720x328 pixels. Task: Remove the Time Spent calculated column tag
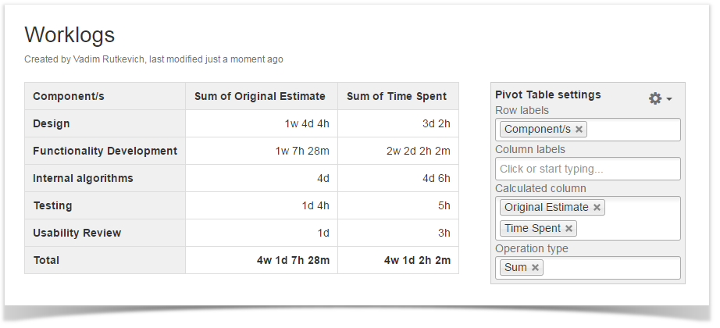(569, 229)
